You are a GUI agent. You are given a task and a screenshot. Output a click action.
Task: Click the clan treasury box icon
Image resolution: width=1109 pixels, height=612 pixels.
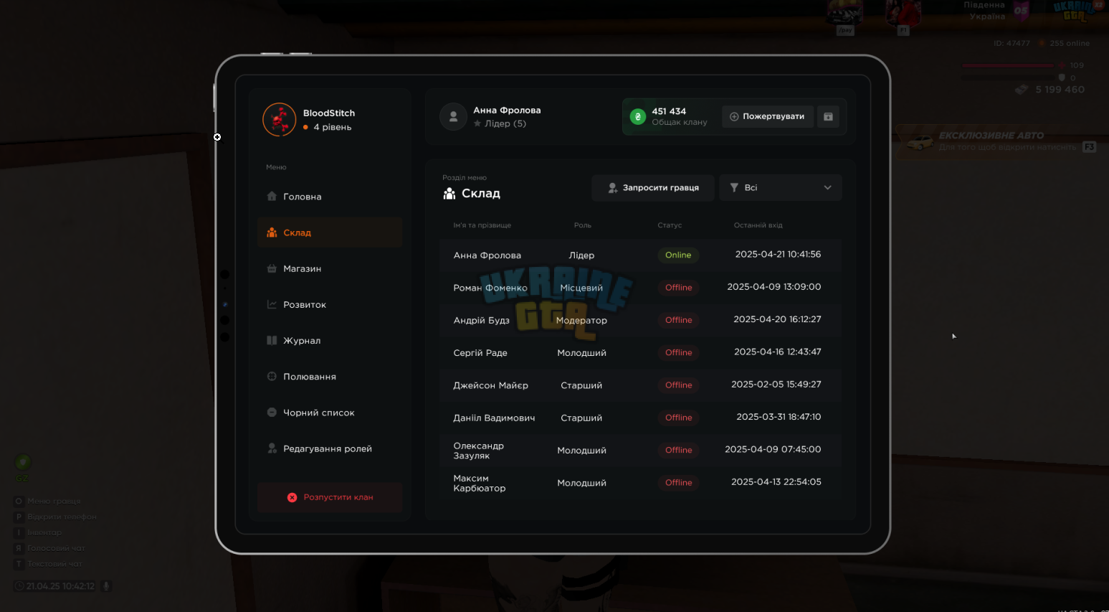pyautogui.click(x=828, y=116)
